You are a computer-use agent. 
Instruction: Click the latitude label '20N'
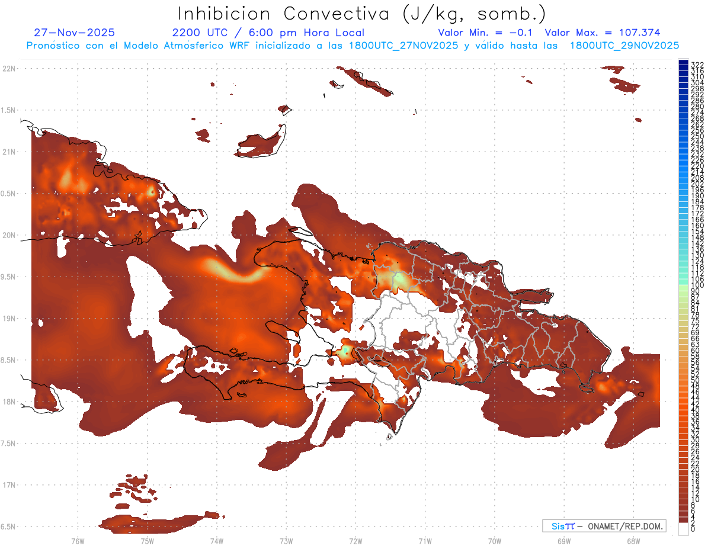(x=8, y=235)
